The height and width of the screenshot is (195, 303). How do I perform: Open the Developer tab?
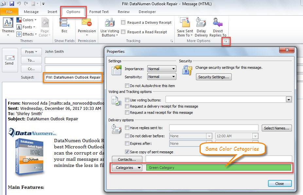[147, 12]
